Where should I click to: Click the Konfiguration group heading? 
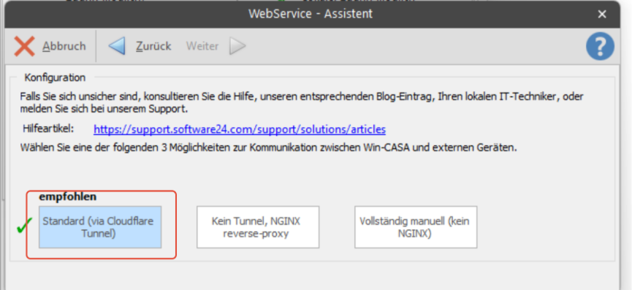pos(55,77)
